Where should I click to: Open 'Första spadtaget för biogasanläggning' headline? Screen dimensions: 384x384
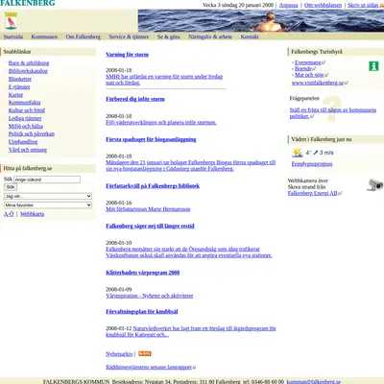click(151, 139)
